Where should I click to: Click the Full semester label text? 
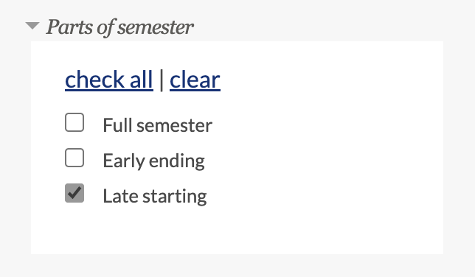[x=158, y=125]
